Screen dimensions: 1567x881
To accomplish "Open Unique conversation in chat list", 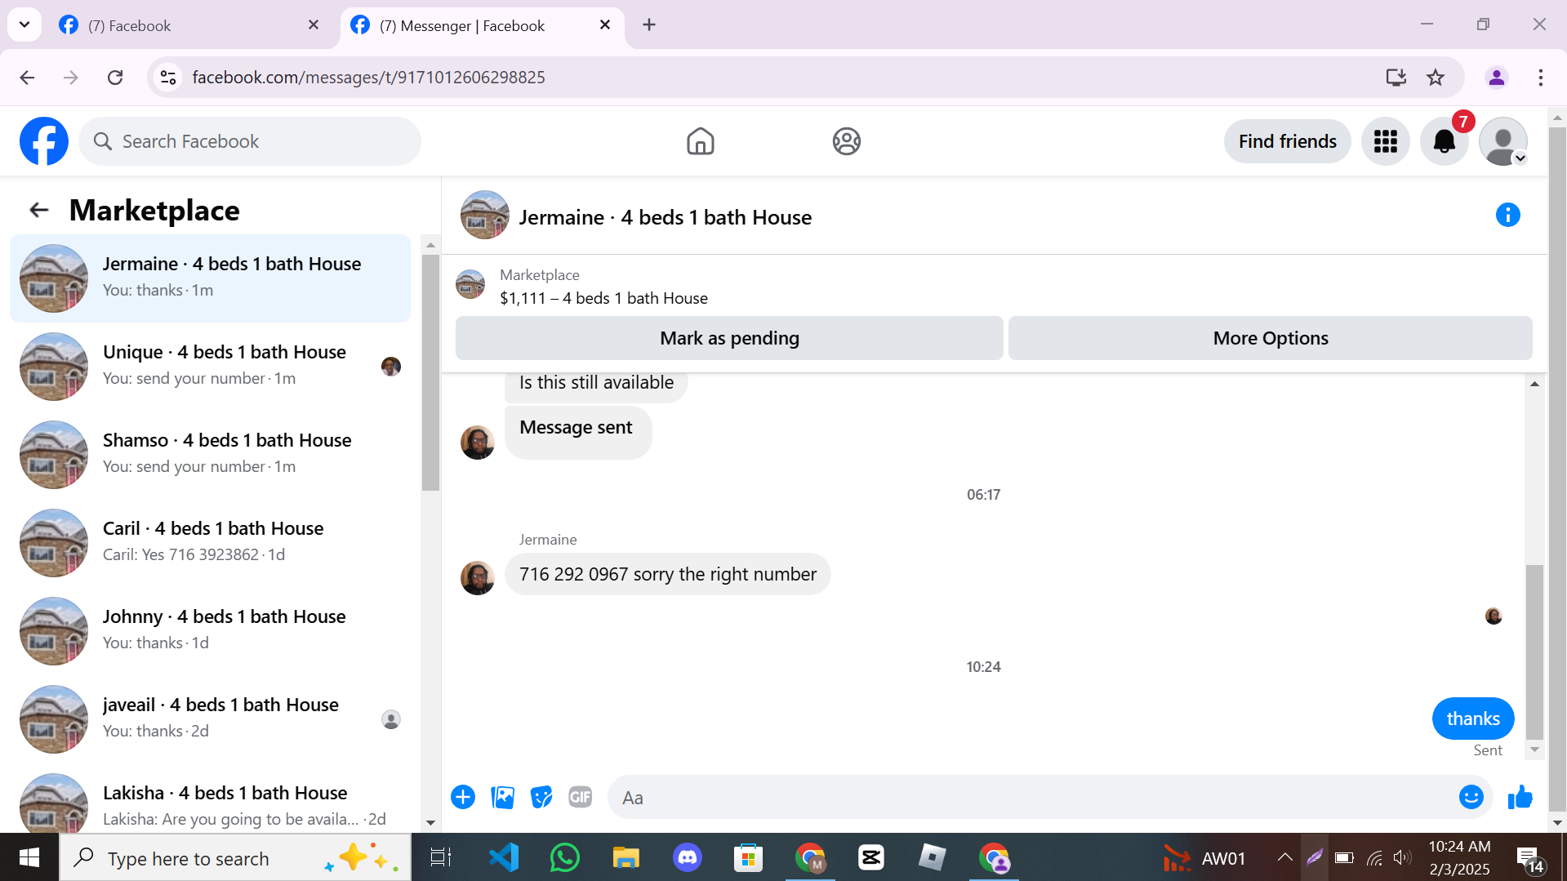I will pyautogui.click(x=210, y=366).
